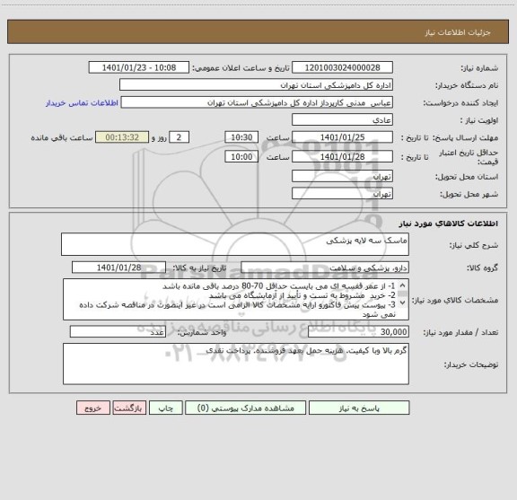The height and width of the screenshot is (500, 517).
Task: Click label 'شماره نیاز'
Action: [x=479, y=68]
